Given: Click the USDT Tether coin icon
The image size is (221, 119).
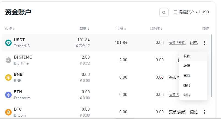Looking at the screenshot, I should 8,43.
